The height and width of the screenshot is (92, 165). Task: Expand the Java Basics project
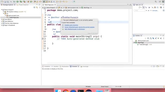coord(2,19)
